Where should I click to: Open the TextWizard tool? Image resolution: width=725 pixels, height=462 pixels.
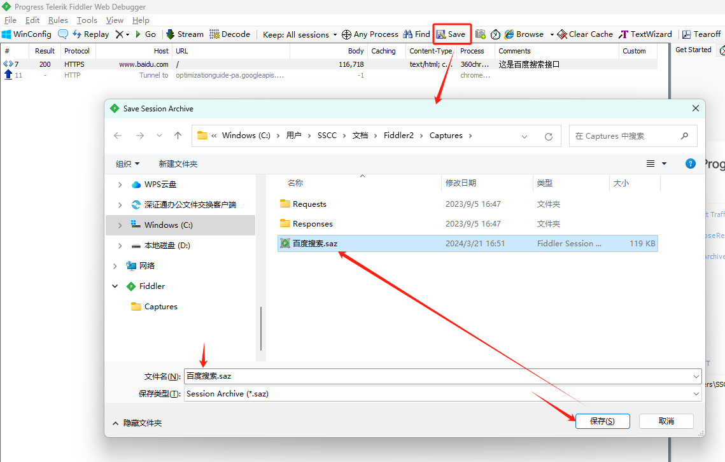pos(645,34)
